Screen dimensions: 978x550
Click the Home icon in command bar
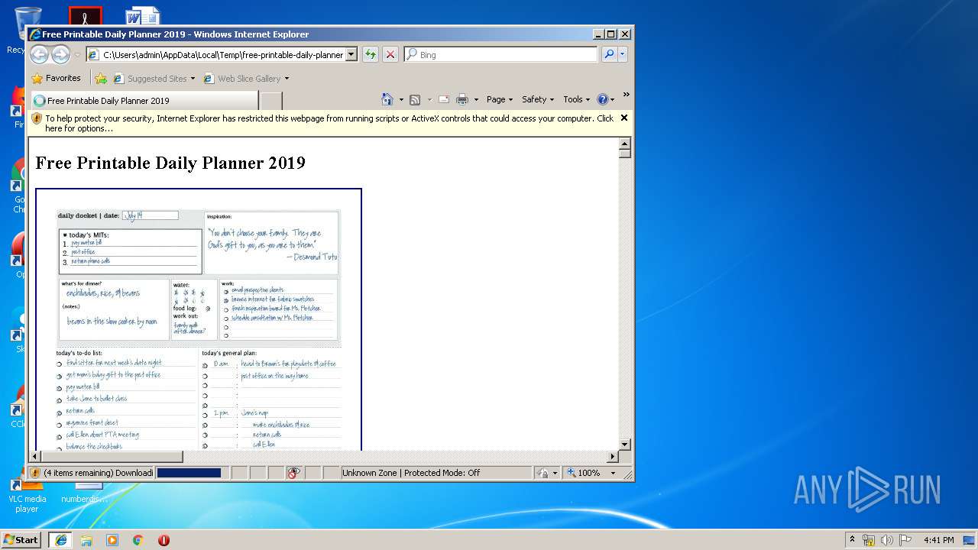[387, 99]
